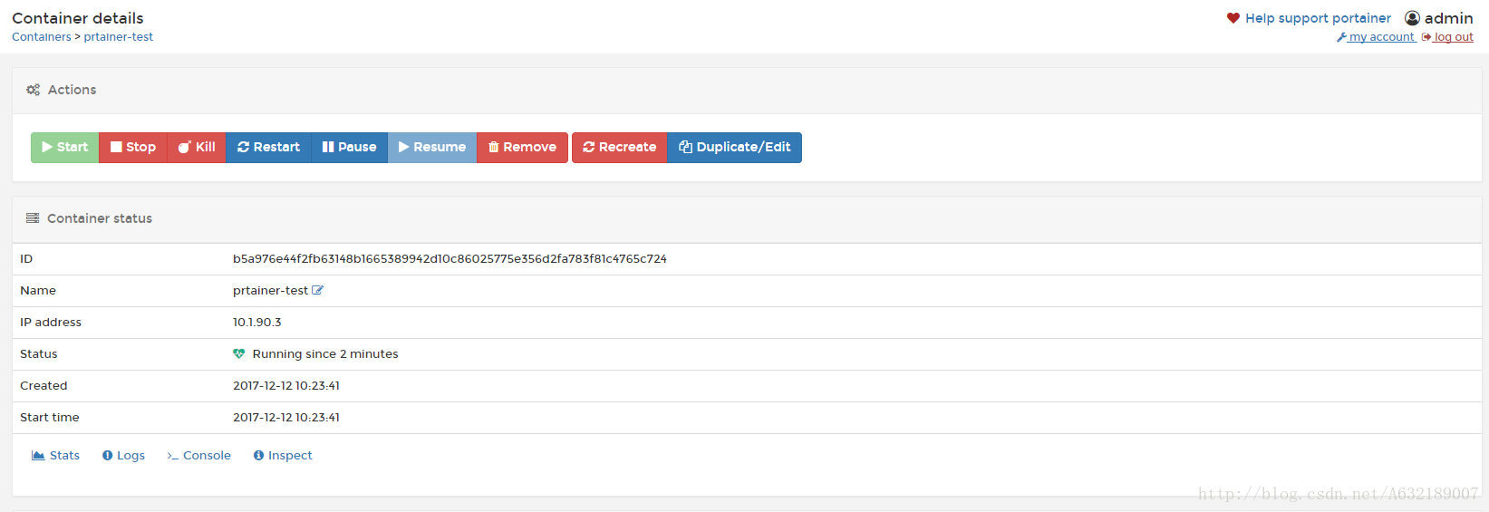The height and width of the screenshot is (512, 1489).
Task: Click the green heartbeat status icon
Action: tap(239, 354)
